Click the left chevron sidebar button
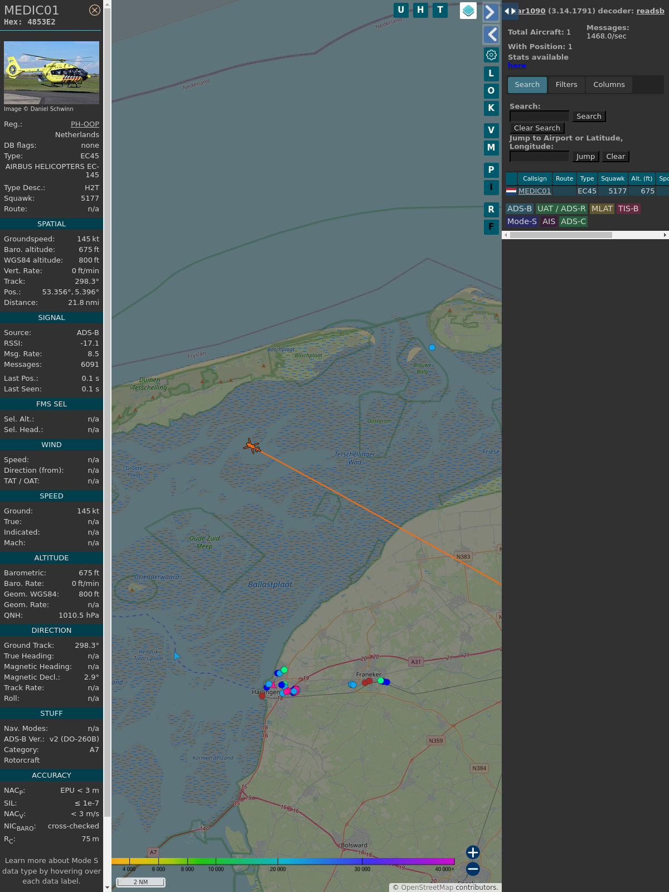The width and height of the screenshot is (669, 892). pyautogui.click(x=491, y=35)
